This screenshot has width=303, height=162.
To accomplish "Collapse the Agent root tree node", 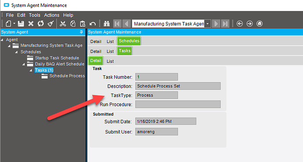I will (x=2, y=40).
